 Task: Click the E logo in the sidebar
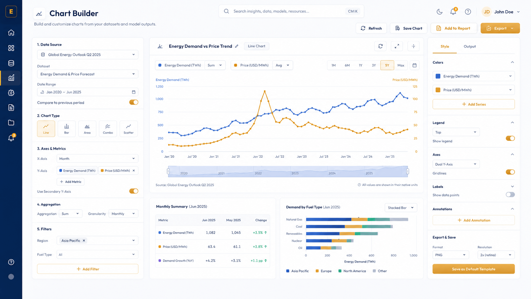coord(11,12)
